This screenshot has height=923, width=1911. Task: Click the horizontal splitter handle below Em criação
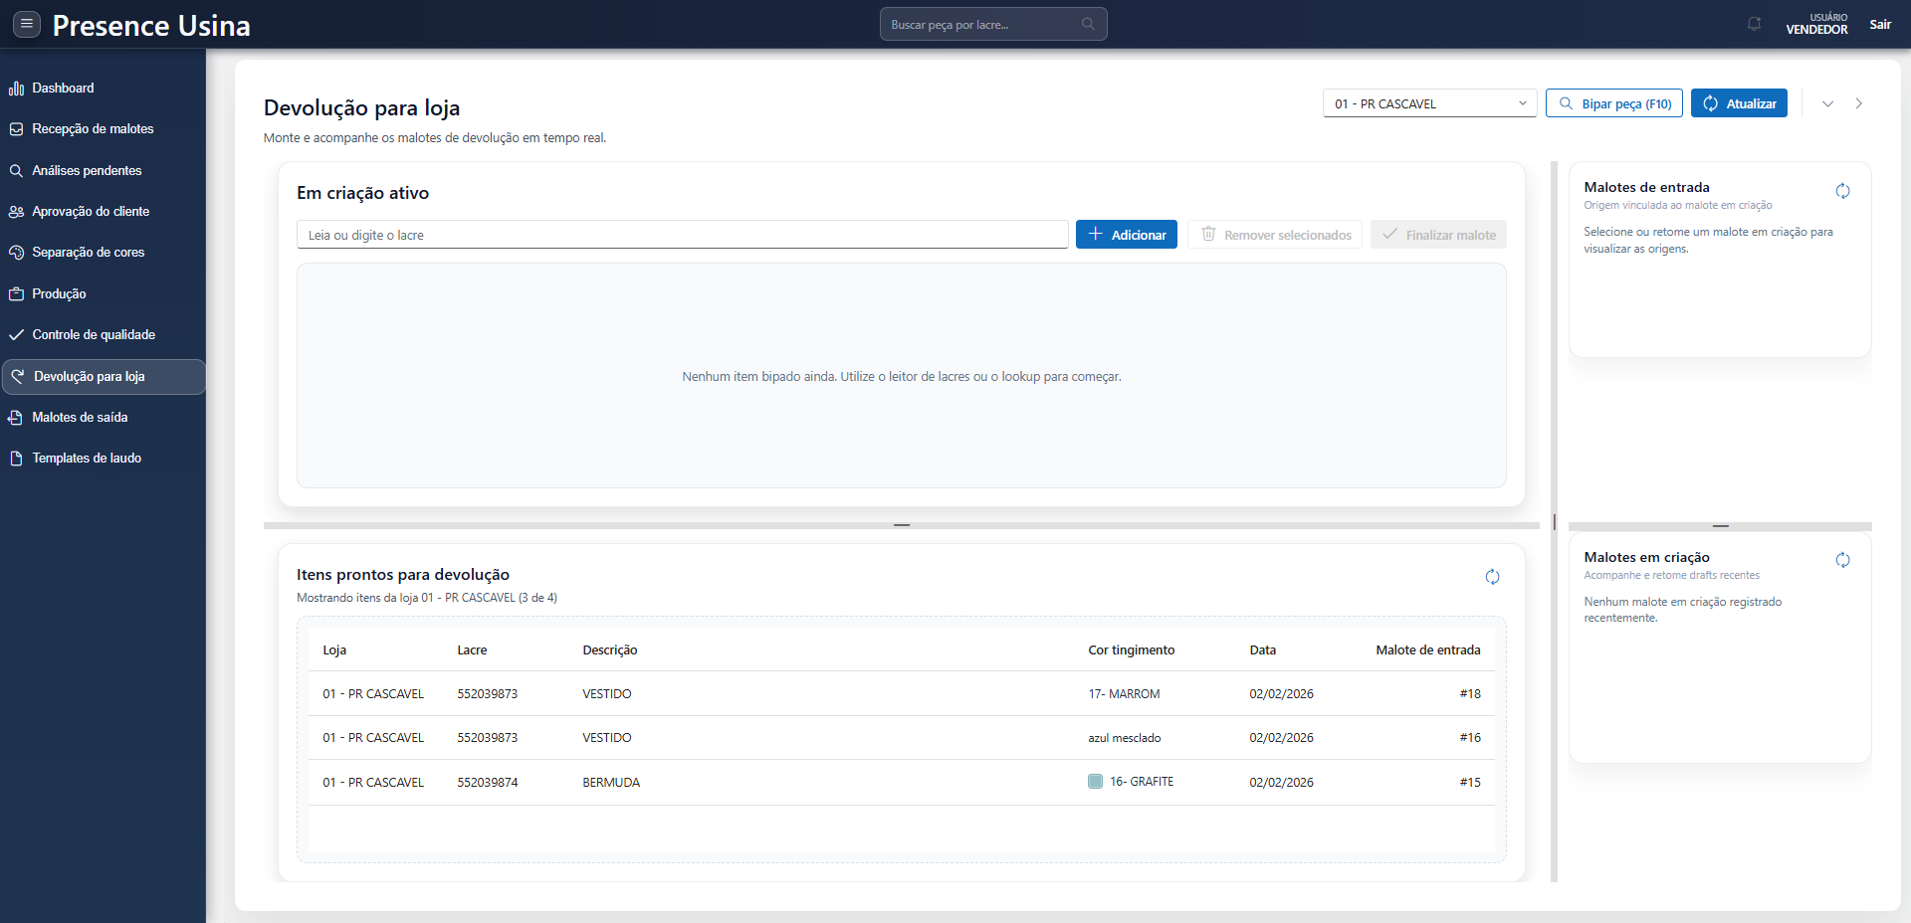901,524
